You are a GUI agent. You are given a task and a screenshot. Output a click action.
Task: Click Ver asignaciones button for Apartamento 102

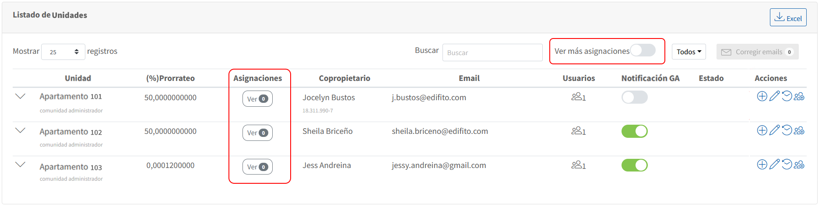point(257,133)
